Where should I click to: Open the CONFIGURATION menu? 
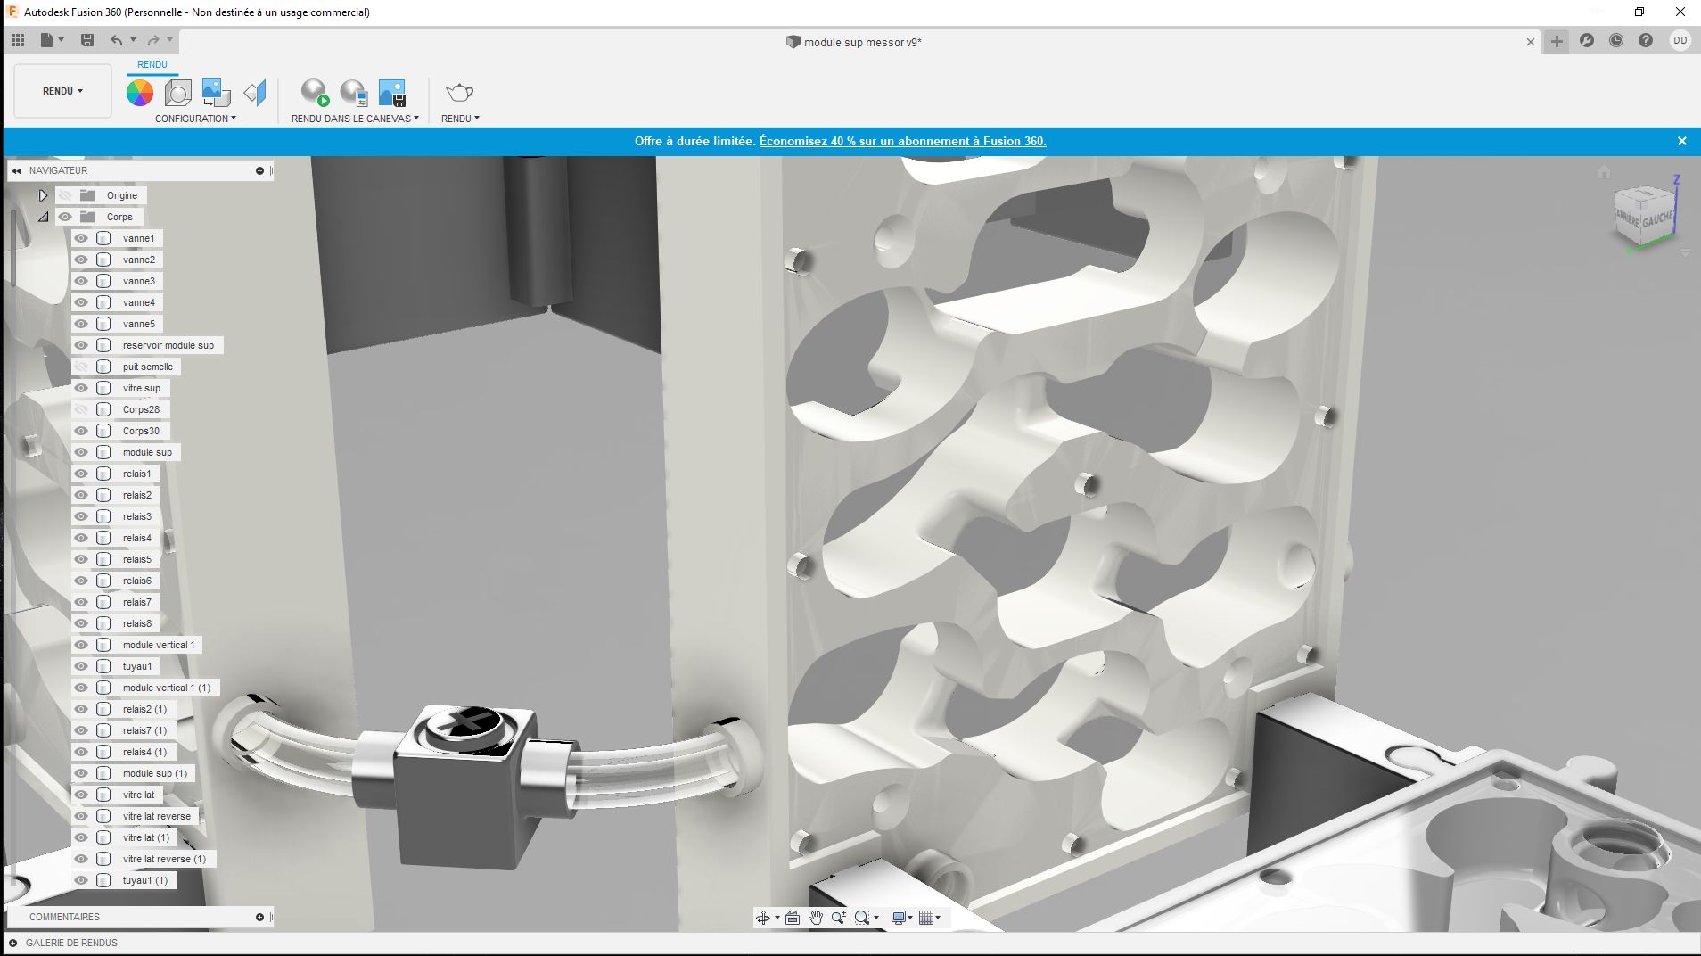(195, 119)
